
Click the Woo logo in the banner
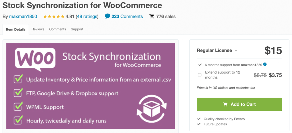pos(35,59)
